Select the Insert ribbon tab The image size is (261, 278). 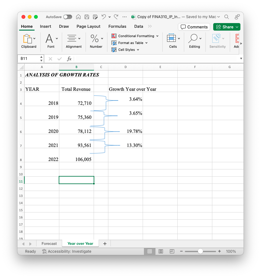point(45,27)
